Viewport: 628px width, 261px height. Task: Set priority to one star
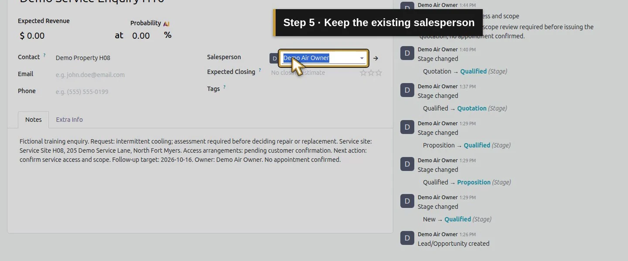point(363,73)
